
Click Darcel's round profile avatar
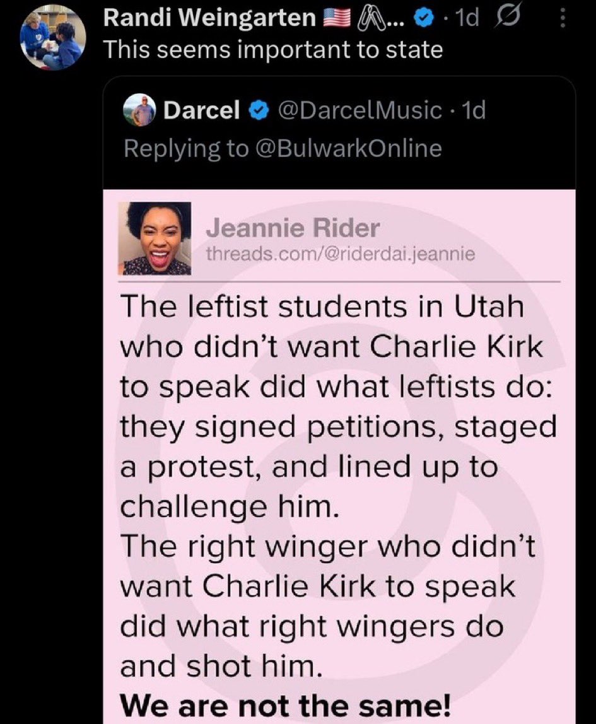click(x=139, y=111)
